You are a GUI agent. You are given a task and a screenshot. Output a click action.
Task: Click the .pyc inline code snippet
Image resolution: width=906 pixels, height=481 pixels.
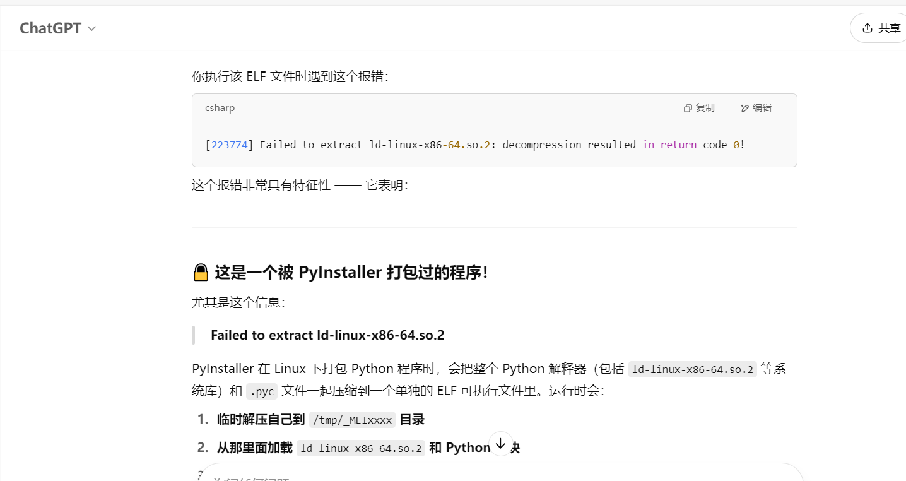[x=261, y=391]
